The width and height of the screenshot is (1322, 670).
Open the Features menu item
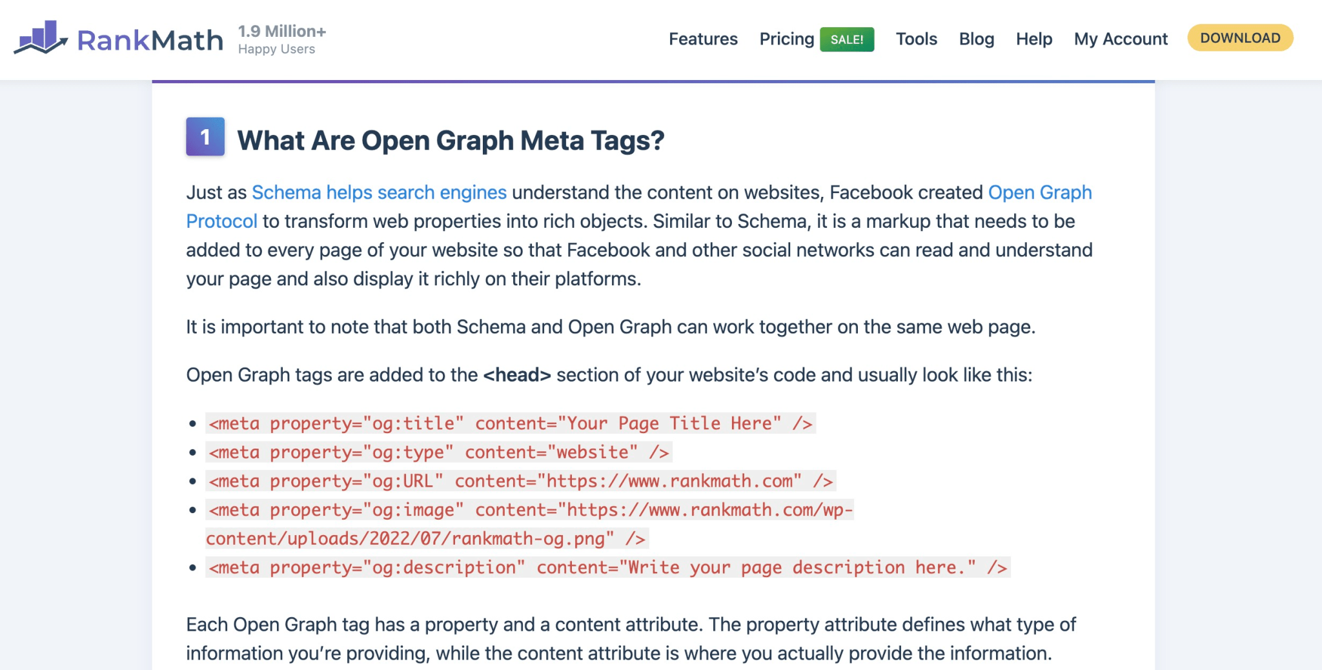click(x=703, y=39)
